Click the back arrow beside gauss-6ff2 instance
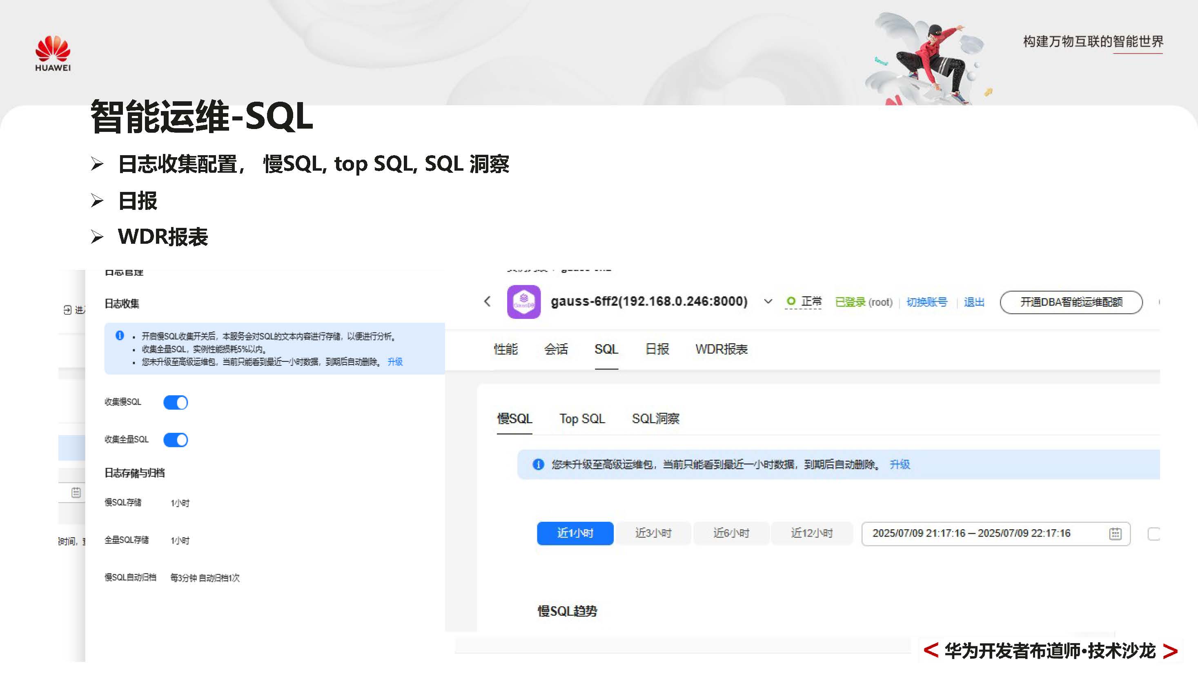The width and height of the screenshot is (1198, 677). tap(487, 301)
